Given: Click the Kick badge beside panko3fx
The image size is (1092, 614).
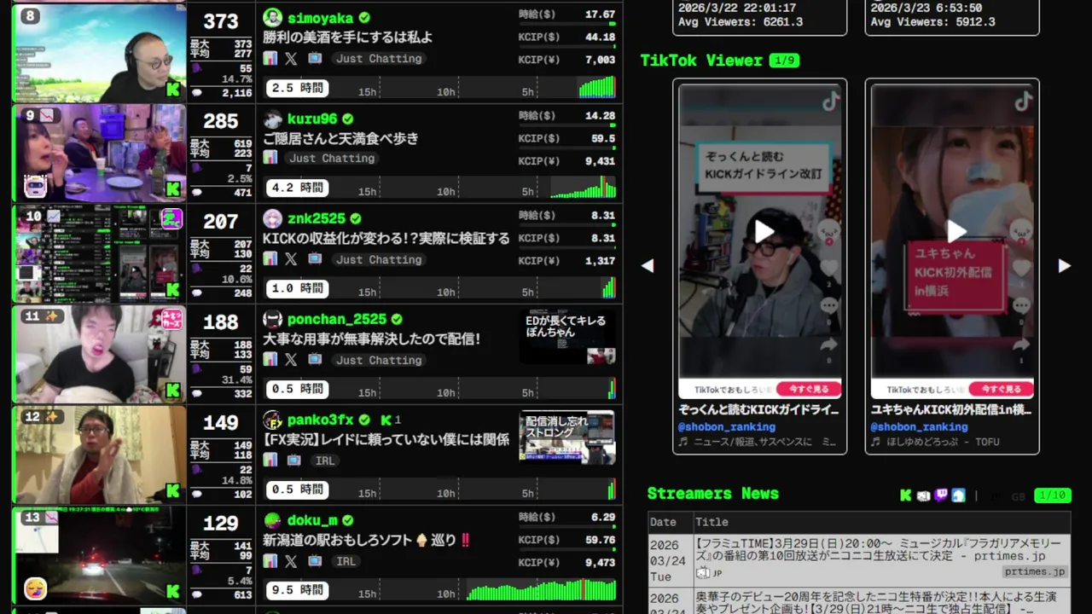Looking at the screenshot, I should [x=386, y=420].
